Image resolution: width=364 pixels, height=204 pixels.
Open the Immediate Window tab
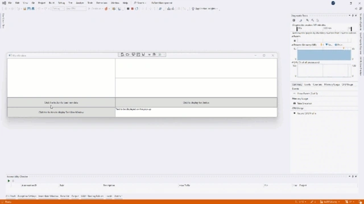click(48, 196)
